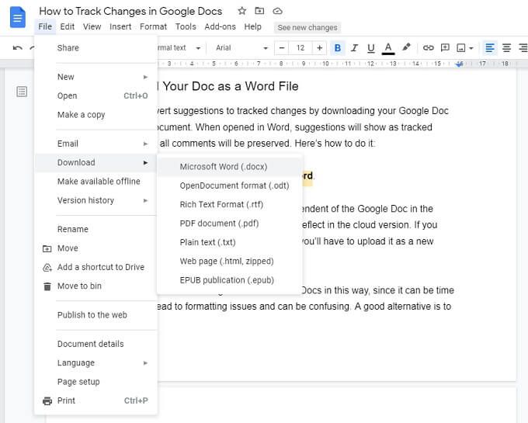Viewport: 528px width, 423px height.
Task: Check cloud save status icon
Action: click(277, 11)
